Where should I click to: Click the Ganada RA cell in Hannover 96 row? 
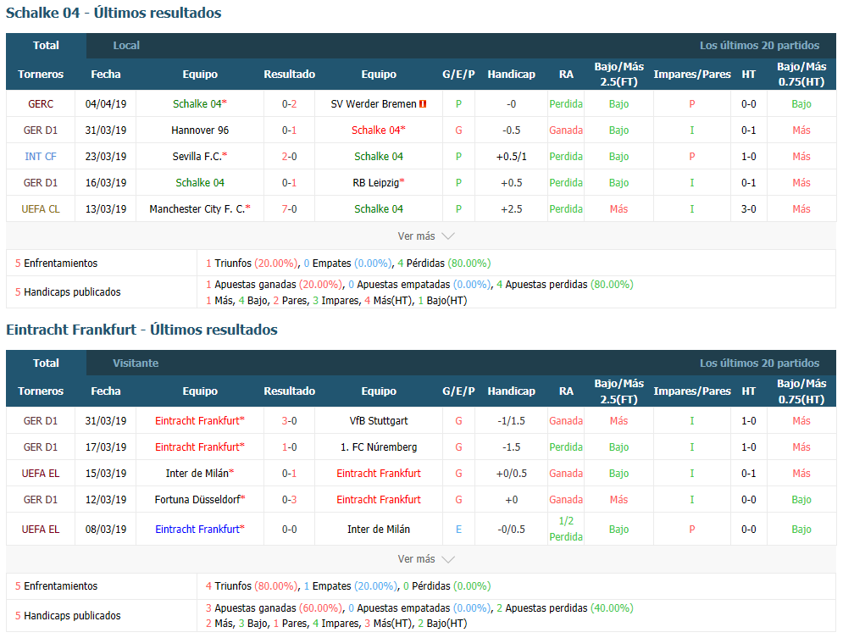(566, 130)
